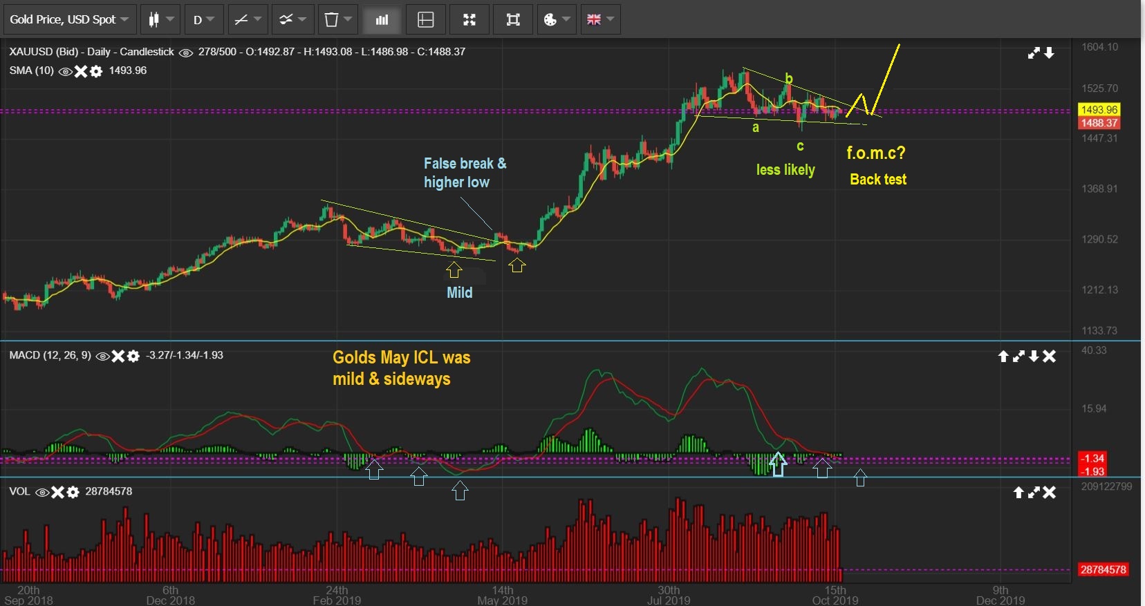Open SMA (10) settings gear
Image resolution: width=1145 pixels, height=606 pixels.
pyautogui.click(x=96, y=71)
